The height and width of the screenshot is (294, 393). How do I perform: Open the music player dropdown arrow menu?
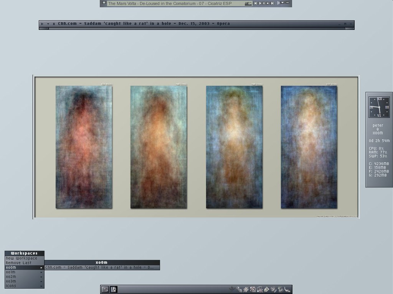tap(283, 3)
